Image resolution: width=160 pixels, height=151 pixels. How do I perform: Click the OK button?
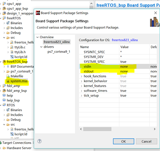click(123, 141)
